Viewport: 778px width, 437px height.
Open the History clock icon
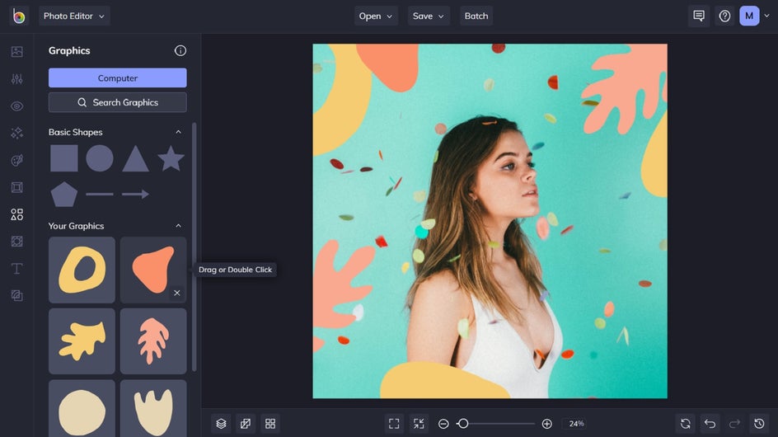(759, 424)
